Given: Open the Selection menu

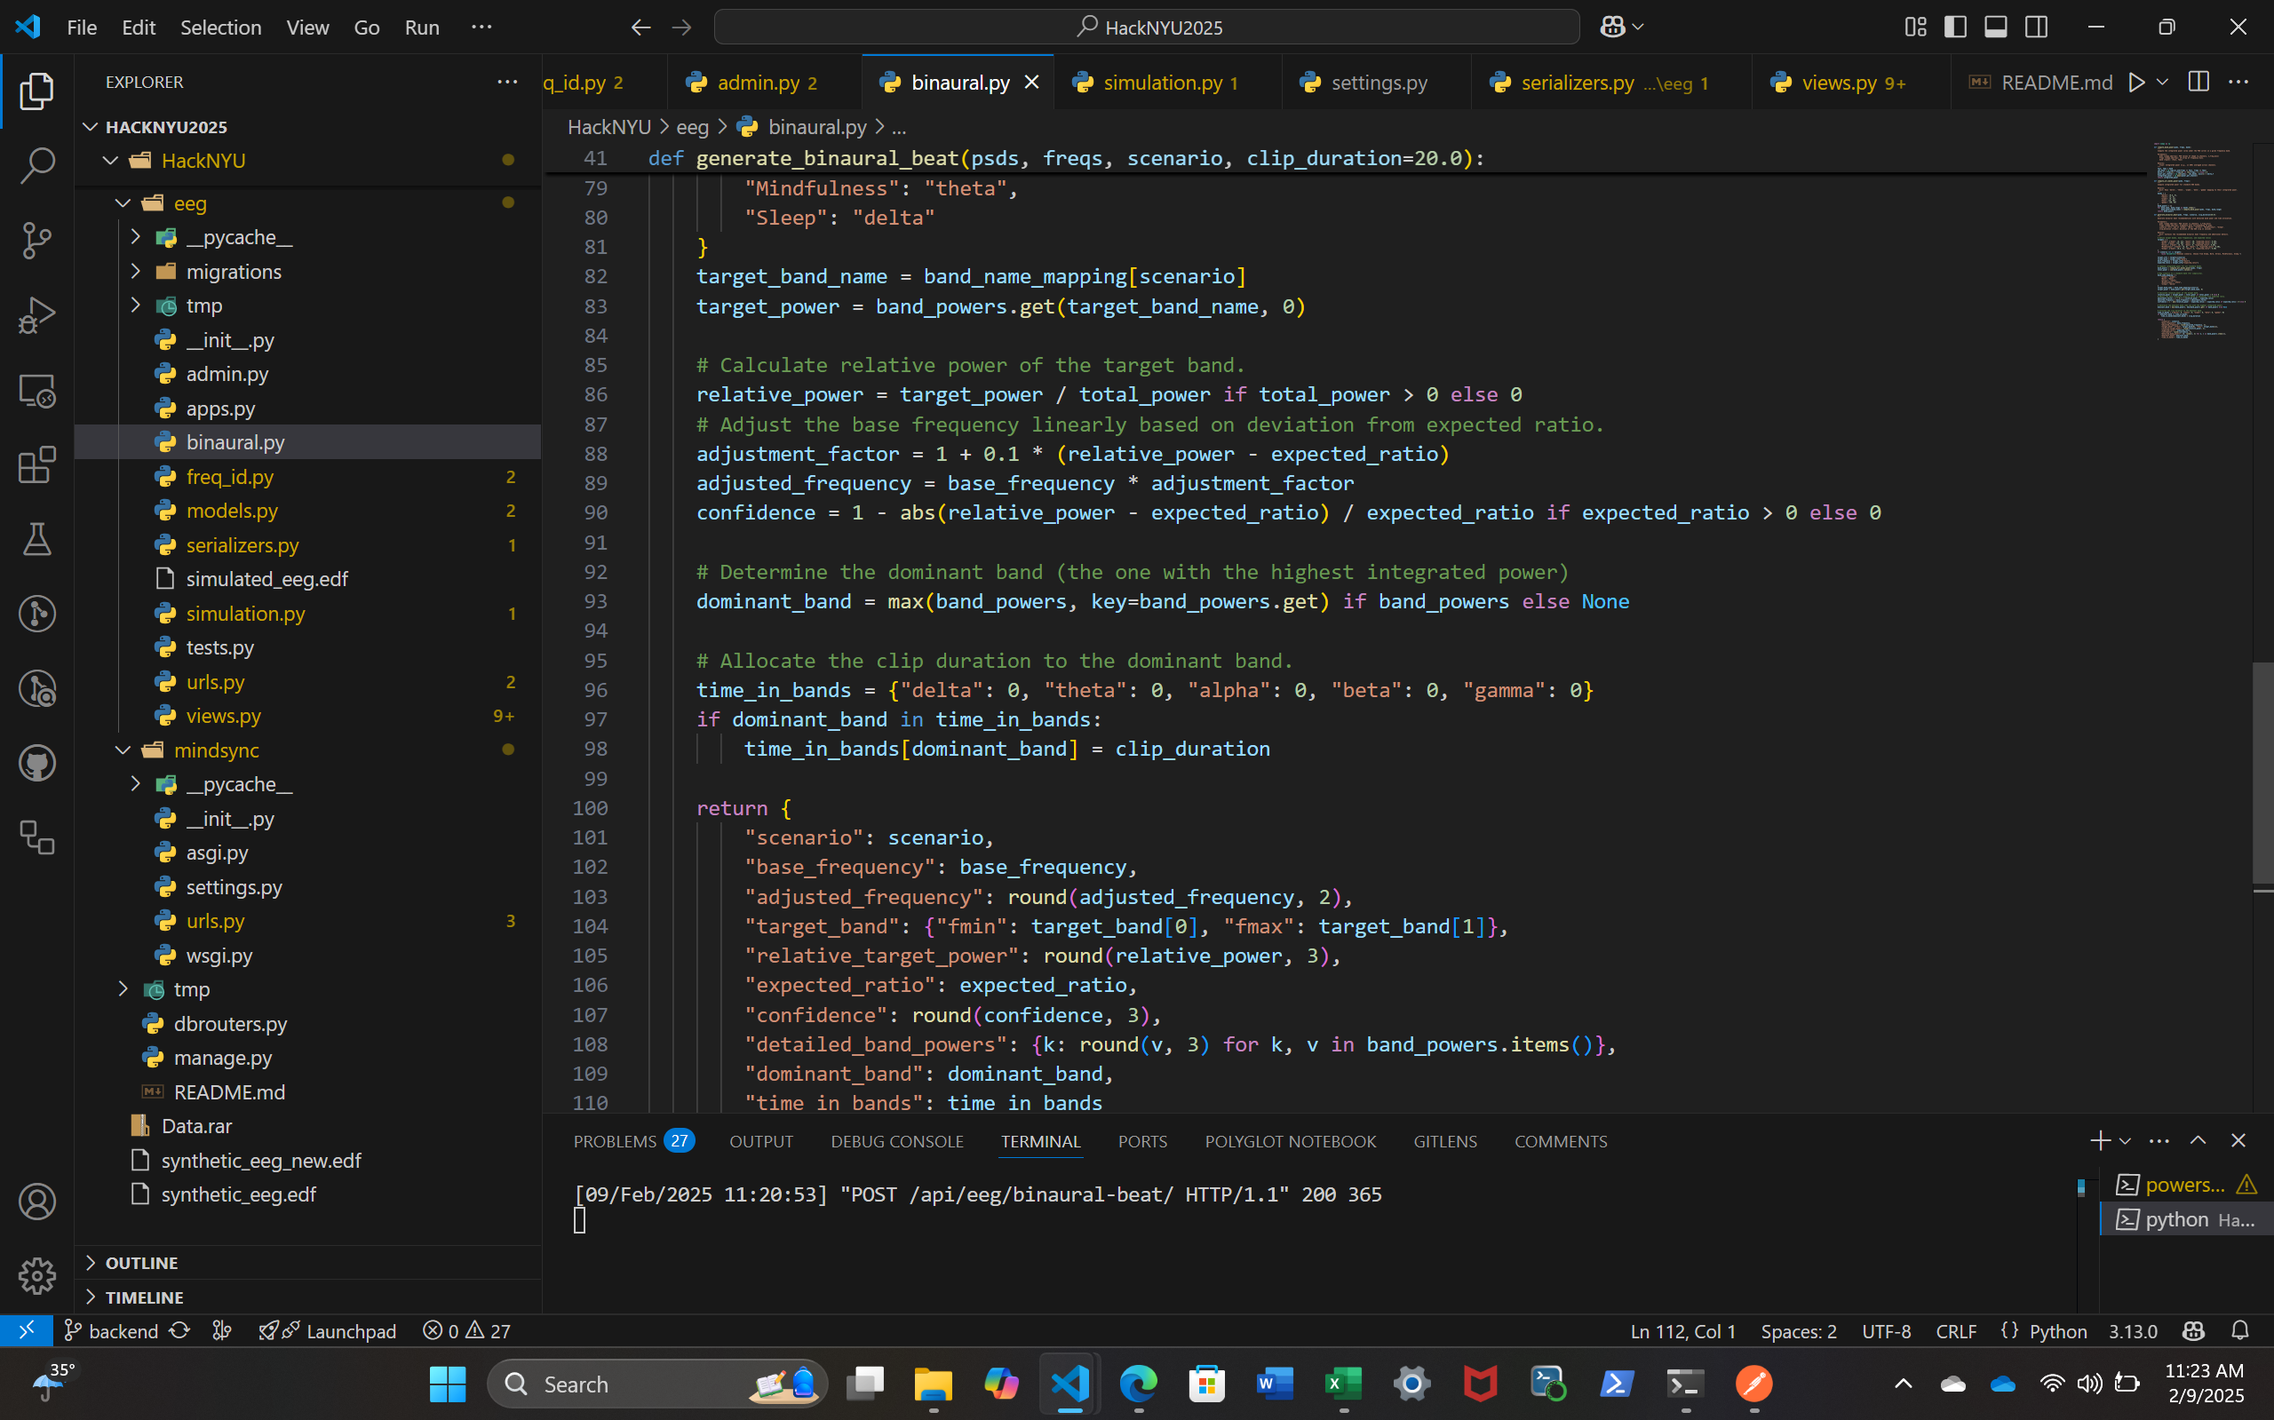Looking at the screenshot, I should pos(220,28).
